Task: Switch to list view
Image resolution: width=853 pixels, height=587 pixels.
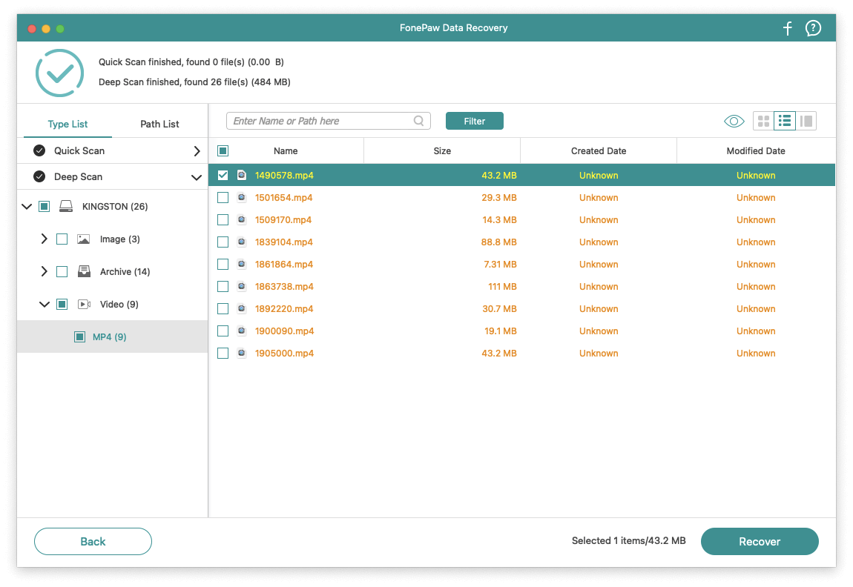Action: coord(785,121)
